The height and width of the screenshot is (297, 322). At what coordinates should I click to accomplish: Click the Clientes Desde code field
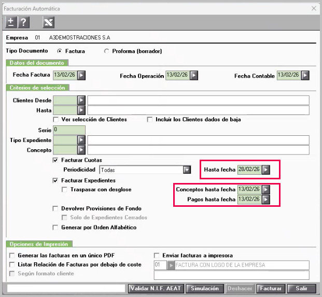(x=65, y=101)
